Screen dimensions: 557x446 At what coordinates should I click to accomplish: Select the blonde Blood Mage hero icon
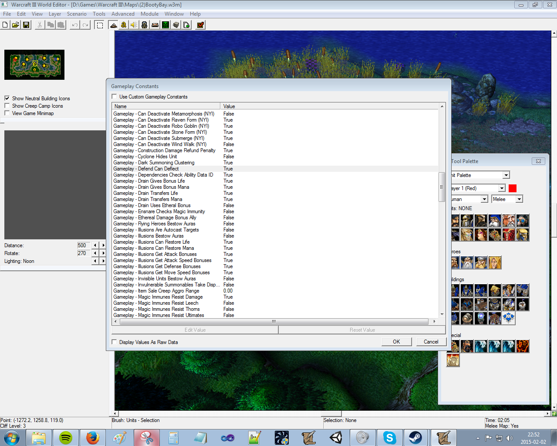[495, 262]
